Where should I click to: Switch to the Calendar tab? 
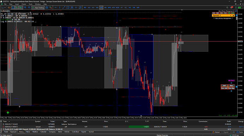[x=43, y=132]
